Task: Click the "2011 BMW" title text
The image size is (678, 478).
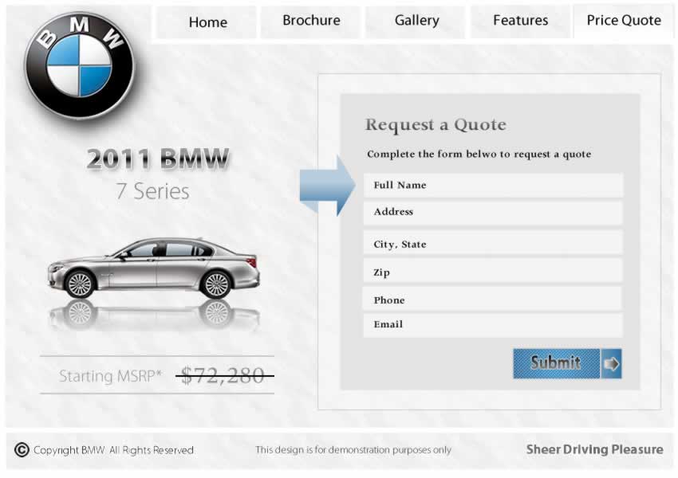Action: tap(158, 159)
